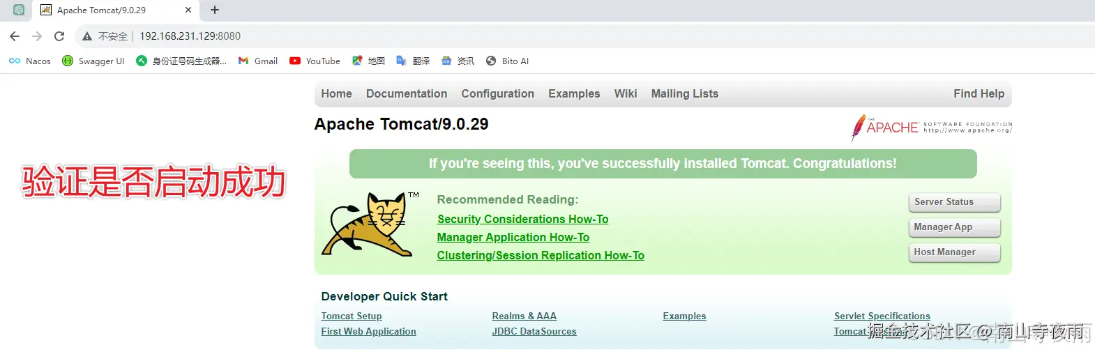1095x352 pixels.
Task: Click the Host Manager button
Action: pos(954,252)
